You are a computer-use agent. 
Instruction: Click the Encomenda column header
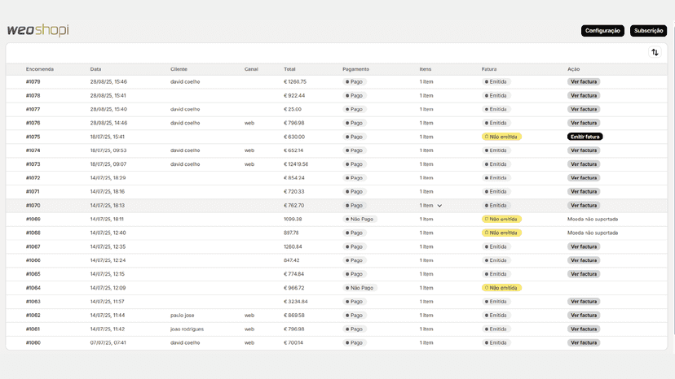click(x=40, y=69)
